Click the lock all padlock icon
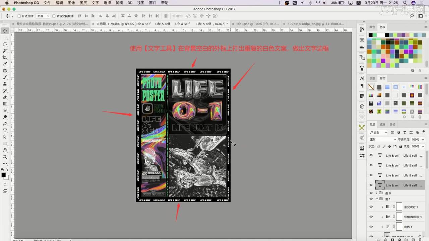 click(400, 146)
